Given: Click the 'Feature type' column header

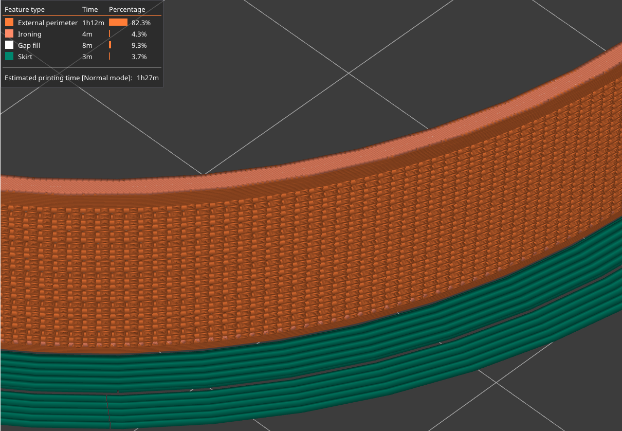Looking at the screenshot, I should click(x=25, y=9).
